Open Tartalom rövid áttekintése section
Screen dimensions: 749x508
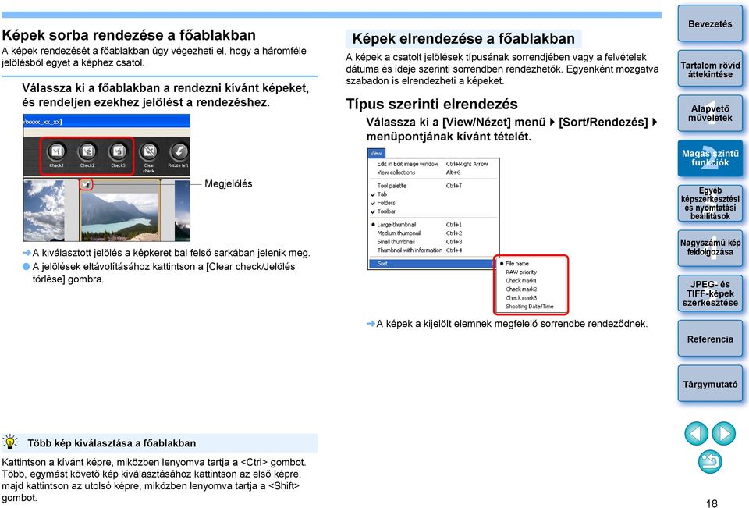point(710,69)
